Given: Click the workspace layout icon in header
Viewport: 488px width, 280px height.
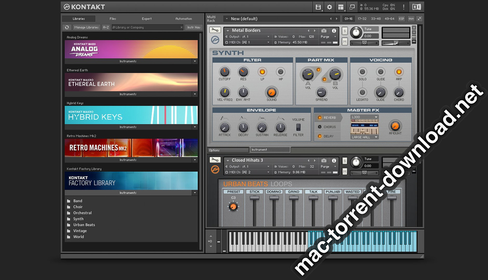Looking at the screenshot, I should [x=341, y=7].
